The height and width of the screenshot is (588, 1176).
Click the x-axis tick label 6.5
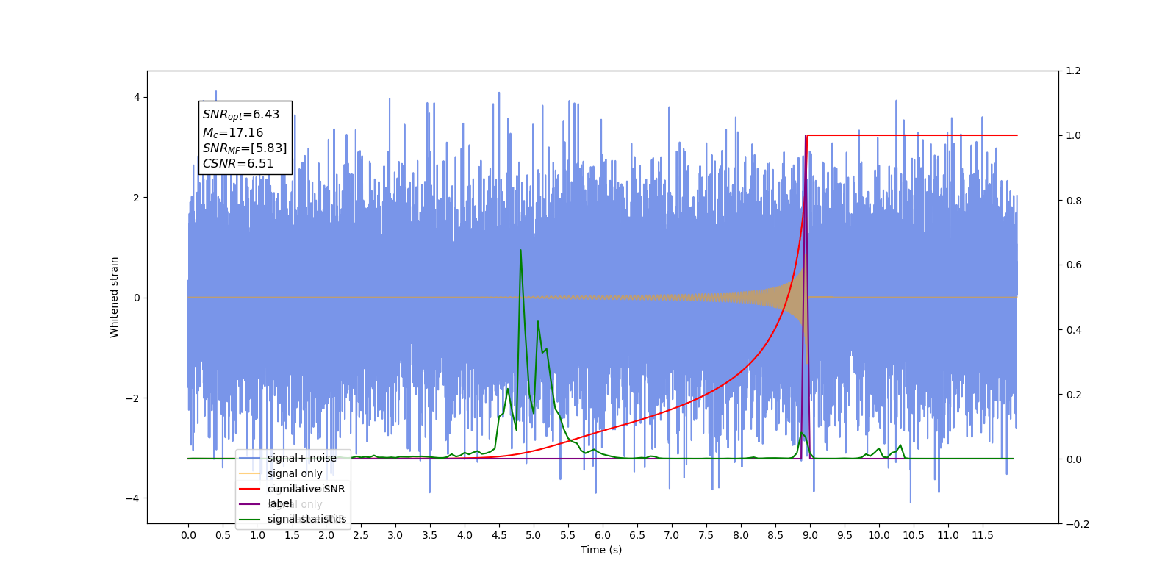point(637,535)
